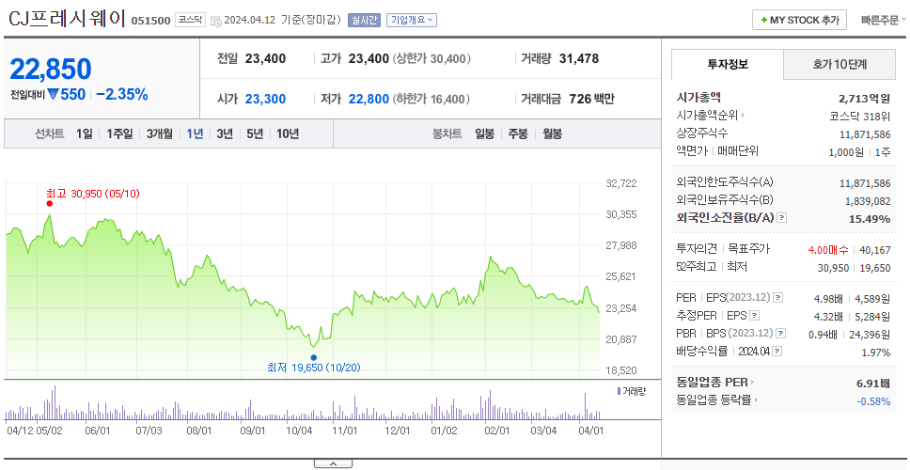Image resolution: width=910 pixels, height=470 pixels.
Task: Click the 11/01 date on chart axis
Action: coord(344,431)
